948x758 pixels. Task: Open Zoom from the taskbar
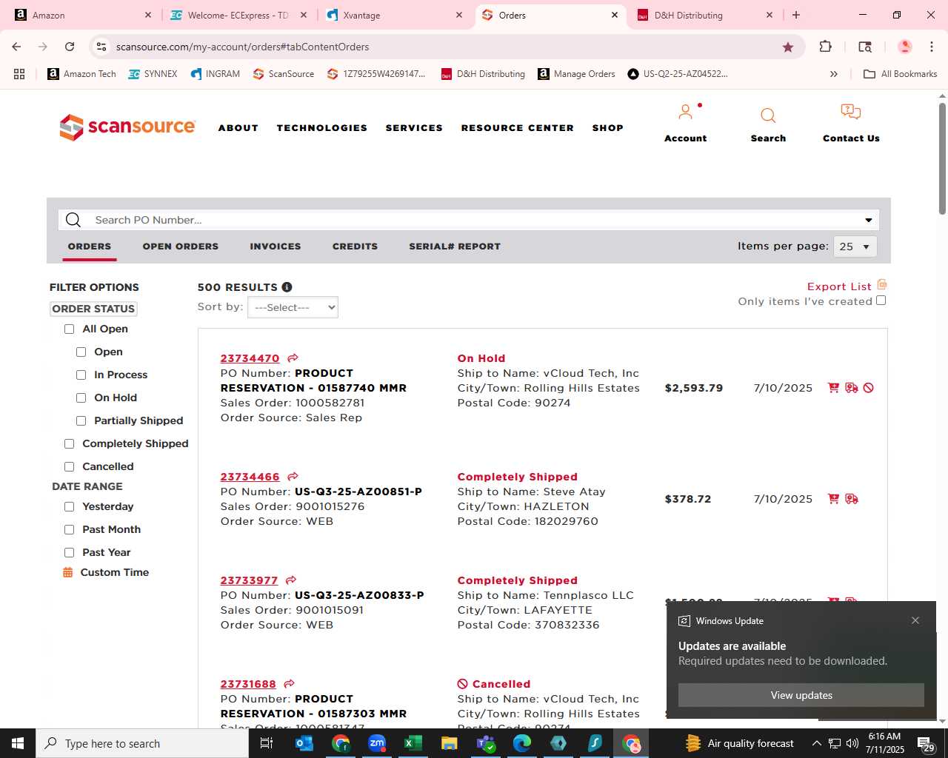pyautogui.click(x=377, y=743)
